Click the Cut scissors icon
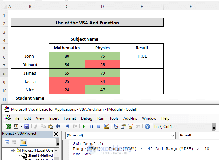Image resolution: width=219 pixels, height=160 pixels. click(36, 126)
